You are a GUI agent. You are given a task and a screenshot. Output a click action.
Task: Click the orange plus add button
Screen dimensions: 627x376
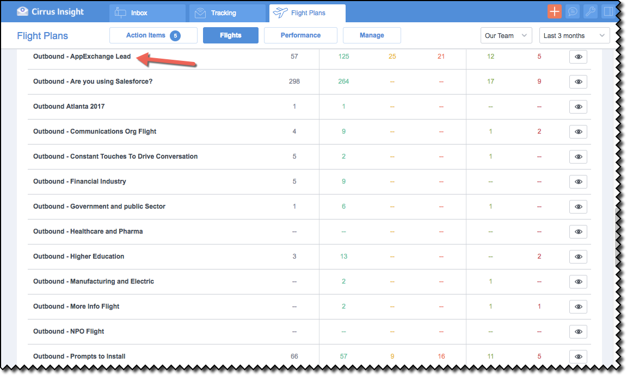554,12
